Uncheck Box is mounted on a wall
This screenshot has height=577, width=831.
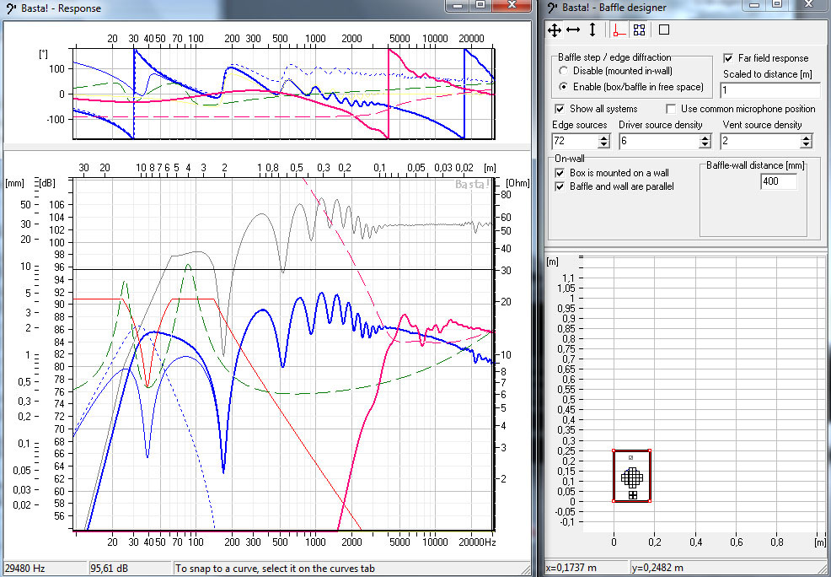pyautogui.click(x=560, y=172)
